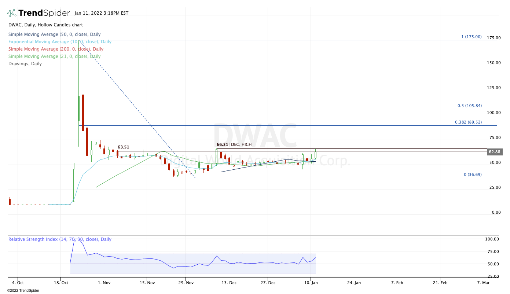Click 75.00 on the RSI axis
This screenshot has width=510, height=294.
tap(493, 251)
